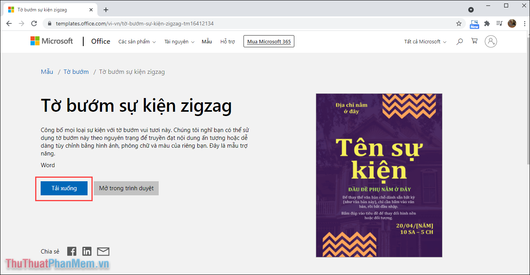Image resolution: width=530 pixels, height=275 pixels.
Task: Expand the Các sản phẩm dropdown
Action: 137,41
